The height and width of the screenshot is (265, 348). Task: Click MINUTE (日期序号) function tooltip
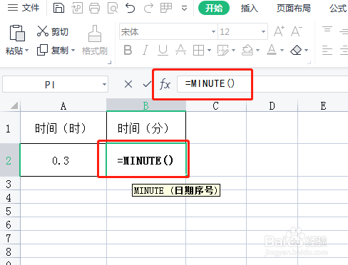pyautogui.click(x=176, y=190)
